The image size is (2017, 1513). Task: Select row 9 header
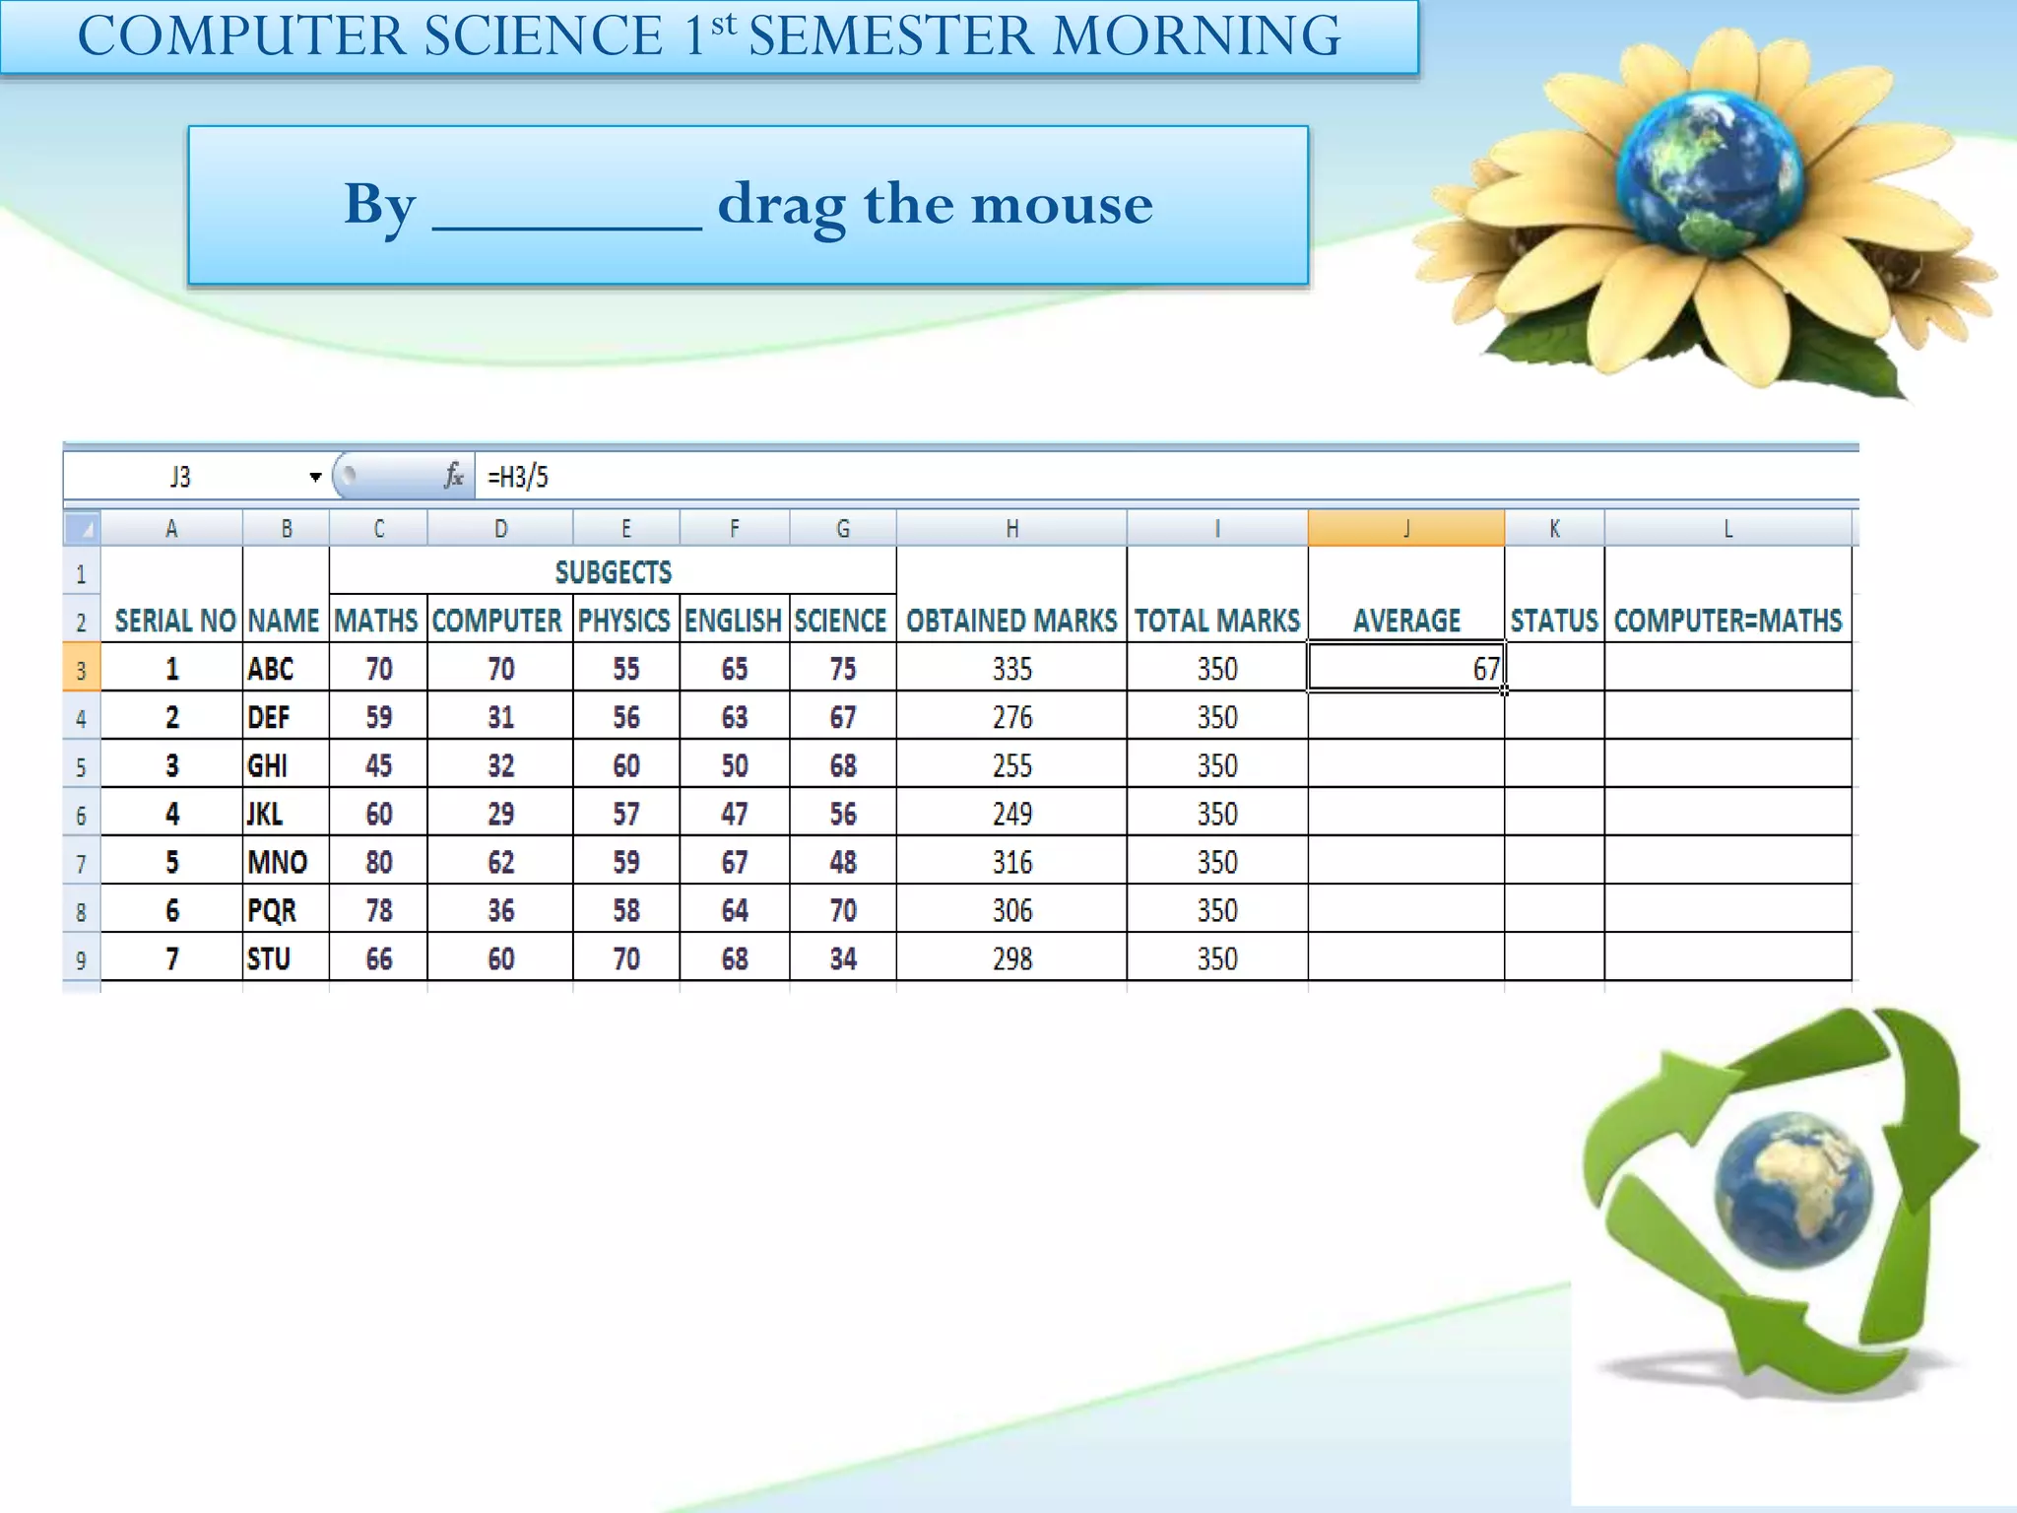[x=82, y=958]
